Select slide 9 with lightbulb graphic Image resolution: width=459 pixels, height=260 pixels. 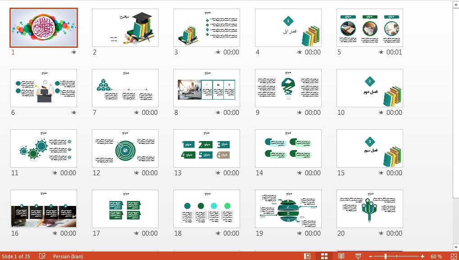[288, 88]
